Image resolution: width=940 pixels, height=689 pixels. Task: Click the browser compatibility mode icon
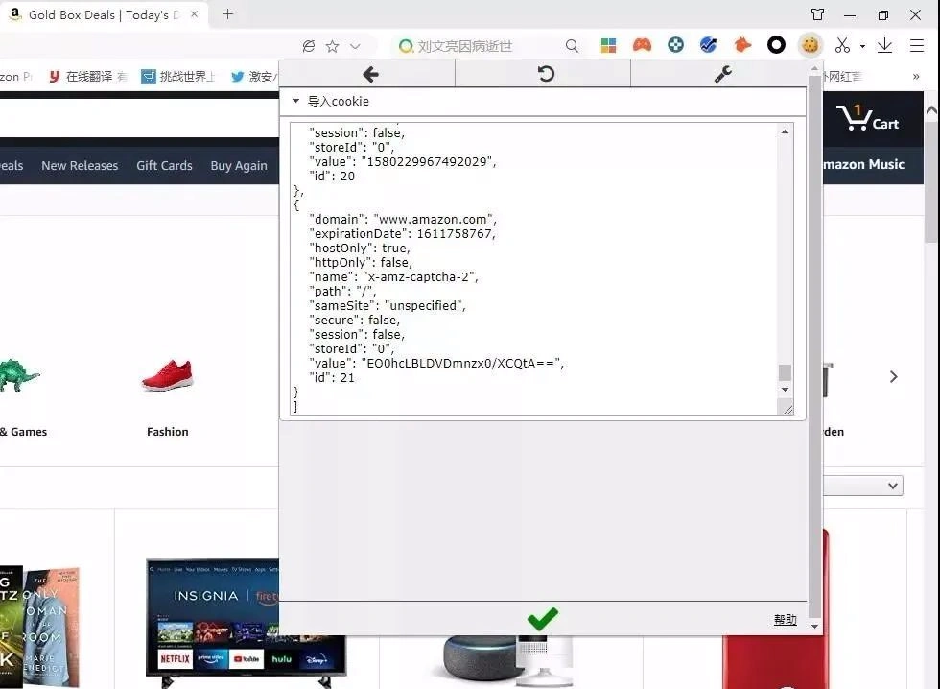point(309,46)
